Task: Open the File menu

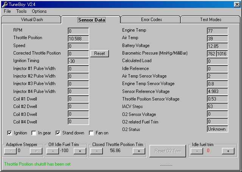Action: click(7, 11)
